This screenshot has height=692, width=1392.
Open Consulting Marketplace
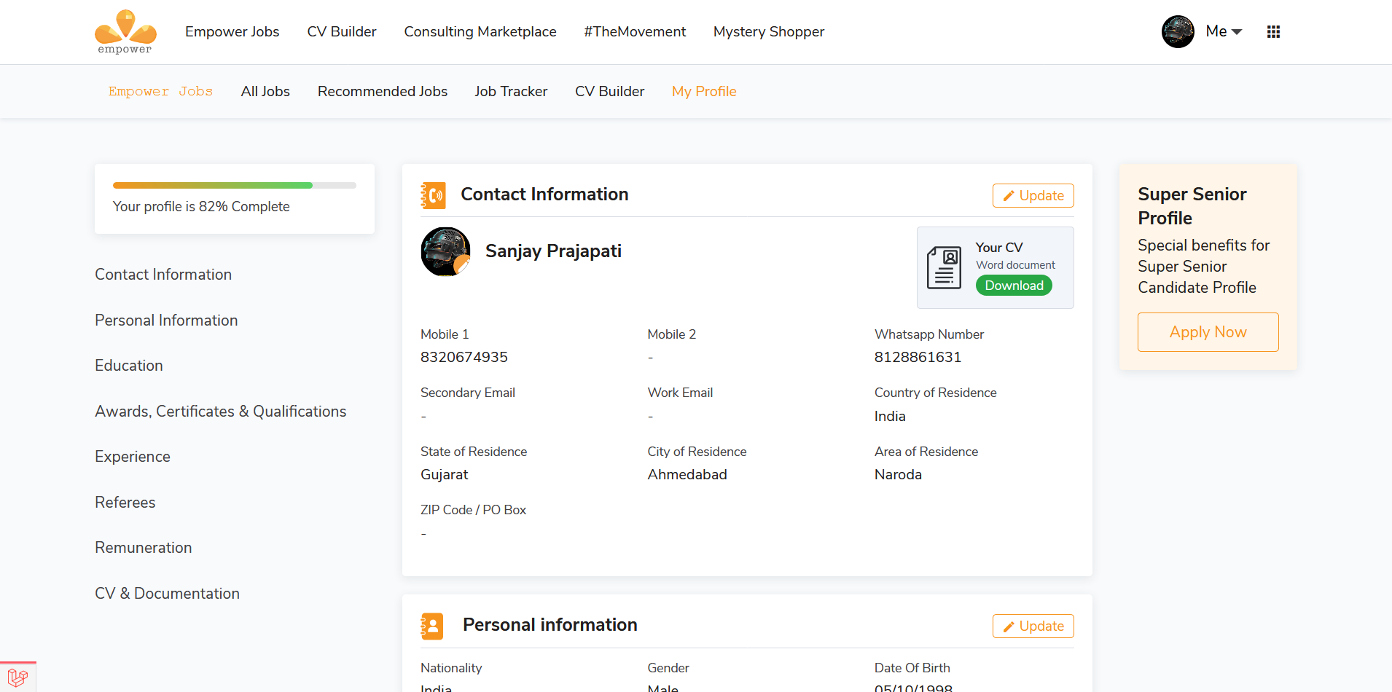pos(480,31)
